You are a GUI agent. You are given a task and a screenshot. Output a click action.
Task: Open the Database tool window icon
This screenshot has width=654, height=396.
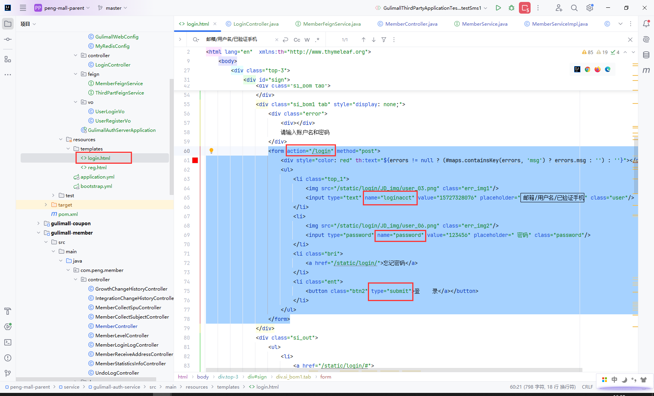646,55
